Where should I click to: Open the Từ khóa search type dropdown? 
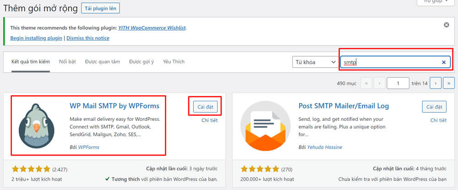click(x=315, y=62)
